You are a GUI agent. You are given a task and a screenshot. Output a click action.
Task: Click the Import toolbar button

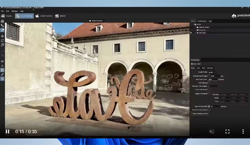coord(7,16)
